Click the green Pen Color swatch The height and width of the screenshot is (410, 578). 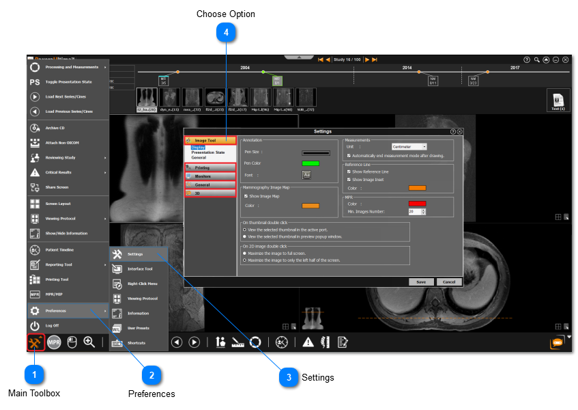click(310, 163)
